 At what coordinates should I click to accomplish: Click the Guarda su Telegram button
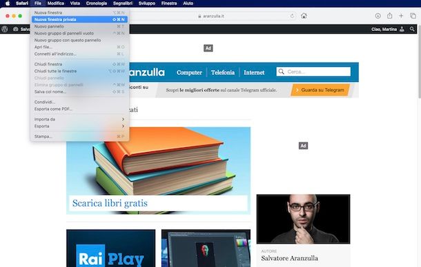point(320,90)
